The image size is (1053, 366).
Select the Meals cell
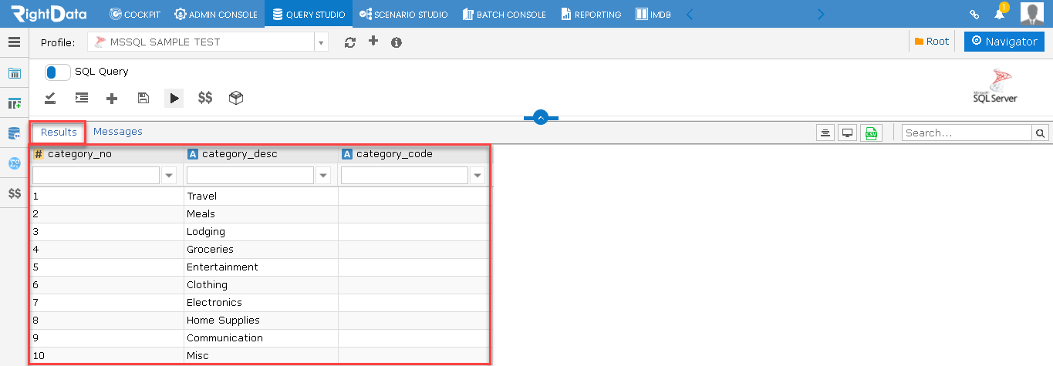[261, 214]
